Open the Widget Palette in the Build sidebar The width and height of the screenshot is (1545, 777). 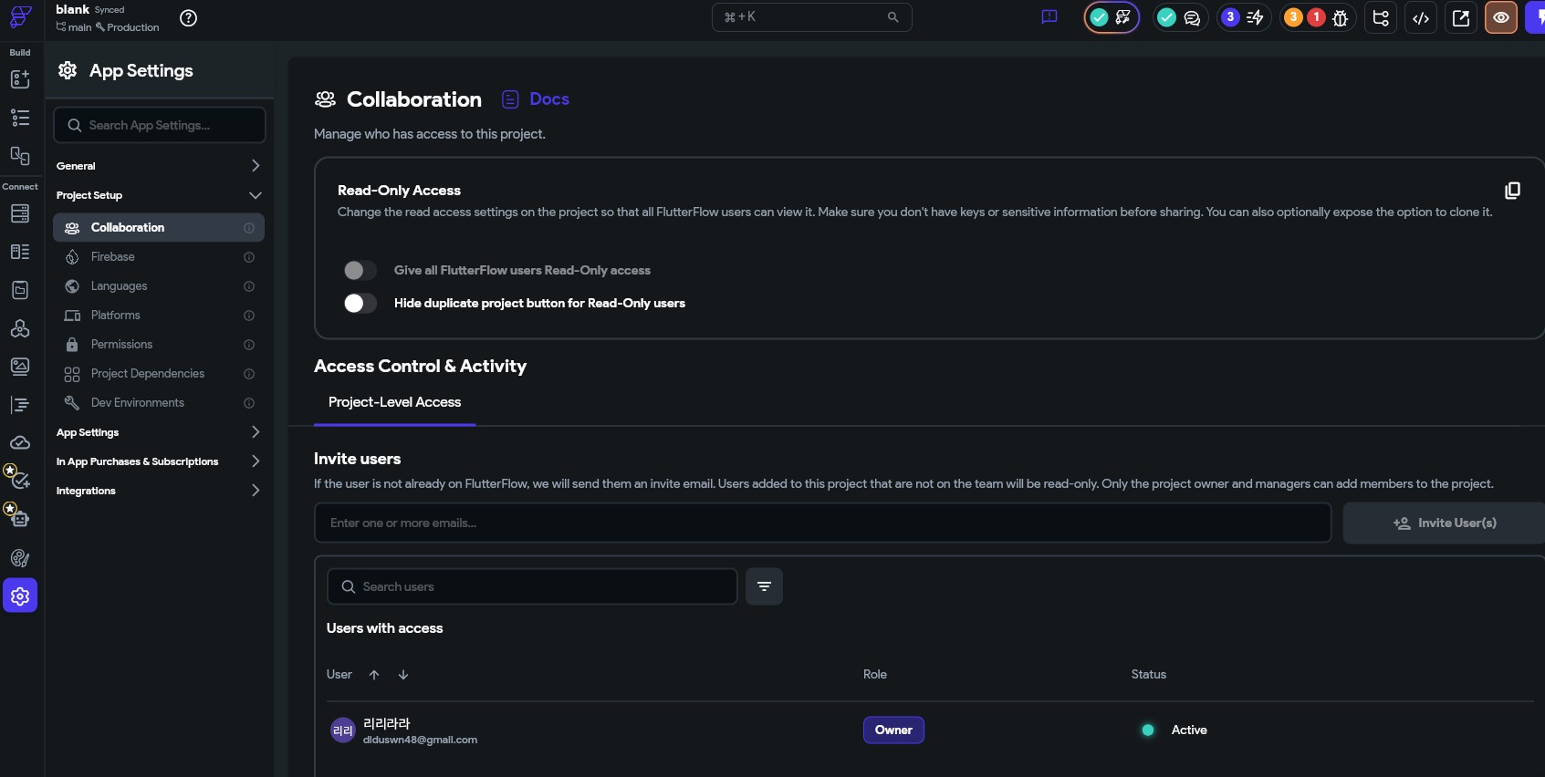pos(20,79)
